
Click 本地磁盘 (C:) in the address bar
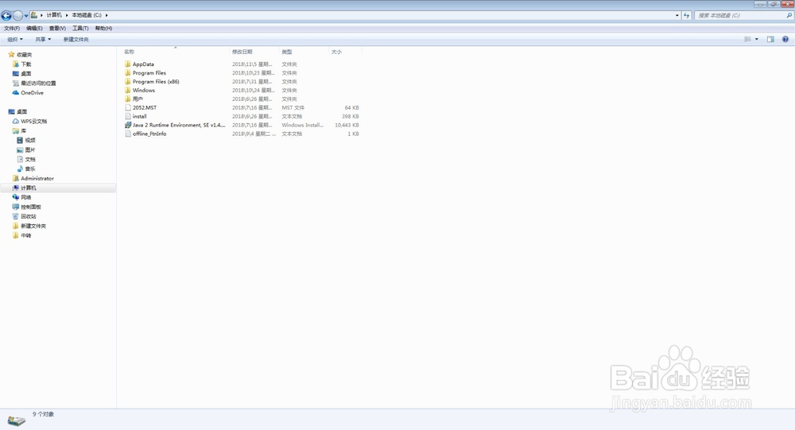[x=86, y=15]
